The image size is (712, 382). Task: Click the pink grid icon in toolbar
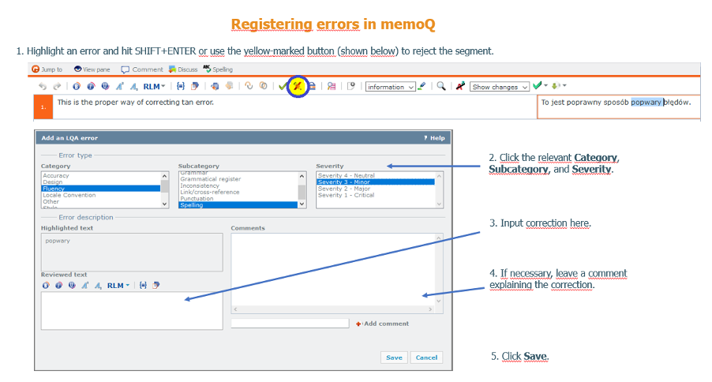coord(332,86)
